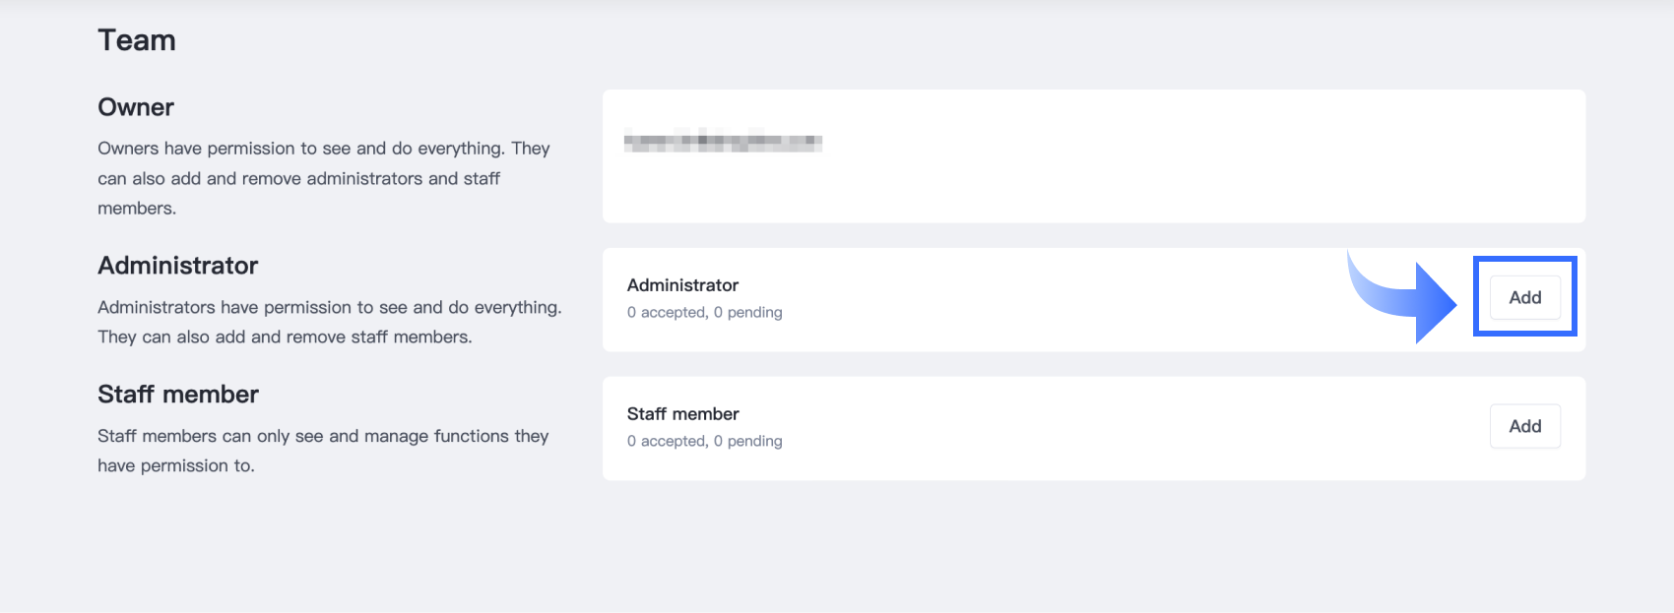1674x613 pixels.
Task: Click Administrator's "0 accepted, 0 pending" status
Action: 704,313
